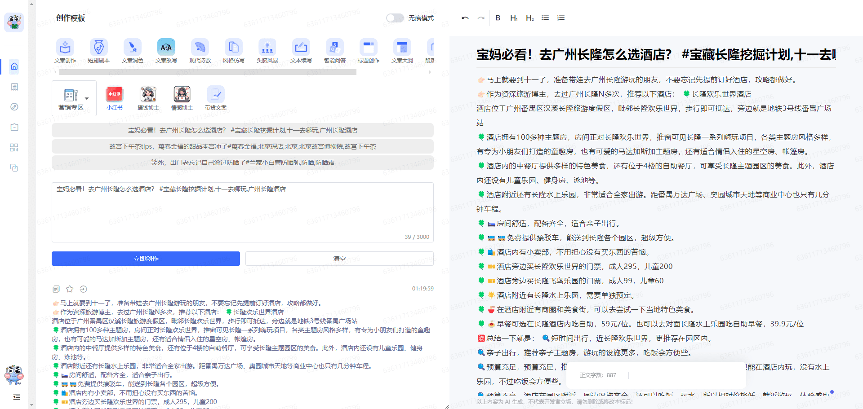Open the mascot assistant at bottom left
863x409 pixels.
pos(14,375)
